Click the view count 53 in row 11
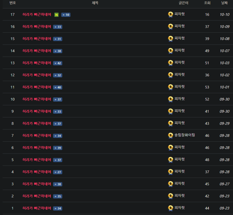This screenshot has width=233, height=215. point(207,87)
